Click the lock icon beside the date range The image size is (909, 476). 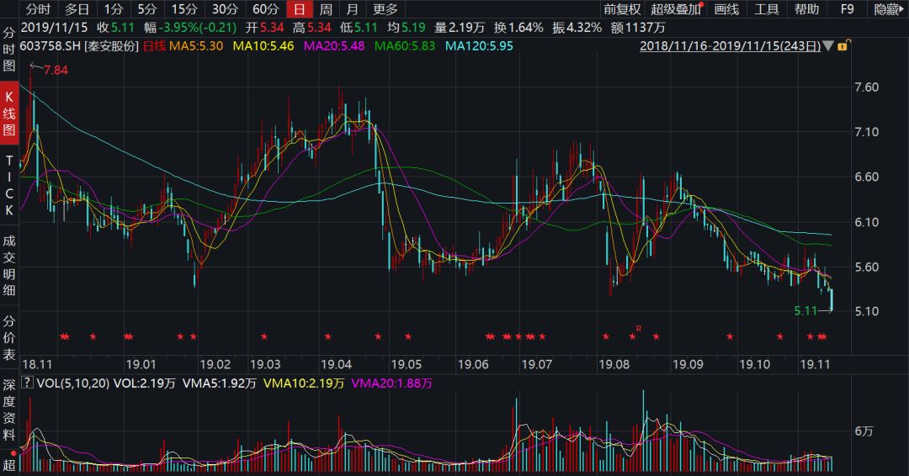(843, 46)
